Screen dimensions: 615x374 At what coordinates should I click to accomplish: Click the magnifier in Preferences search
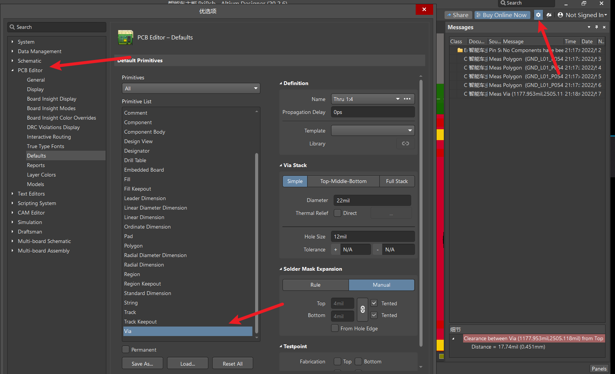click(12, 27)
